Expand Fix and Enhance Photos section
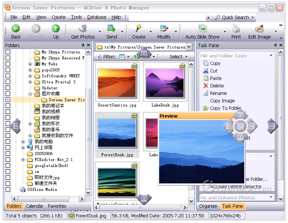The image size is (288, 223). pos(271,197)
